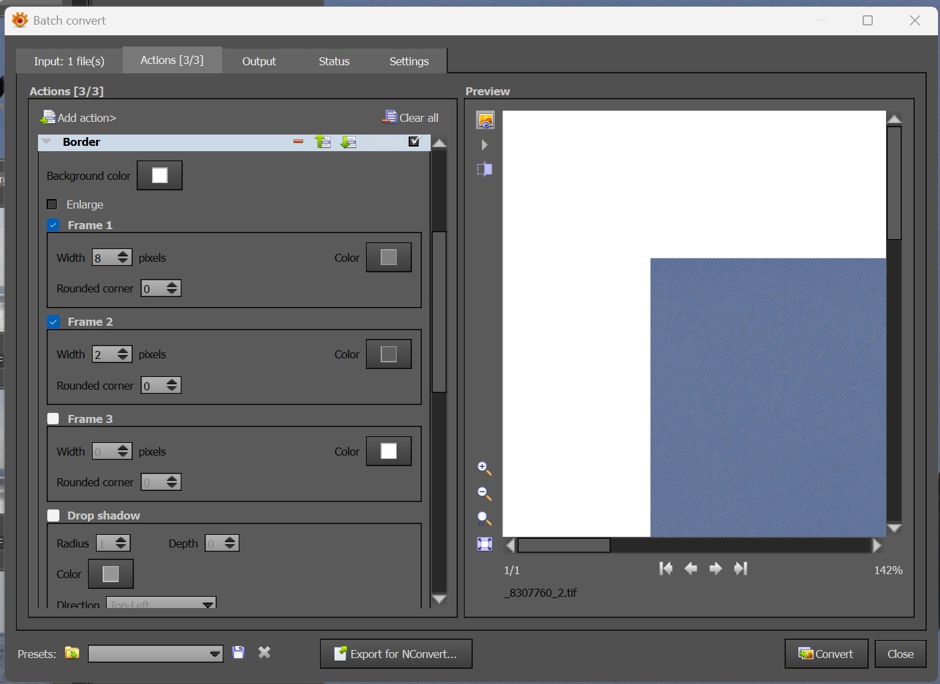Collapse the Border action section
Viewport: 940px width, 684px height.
tap(47, 142)
